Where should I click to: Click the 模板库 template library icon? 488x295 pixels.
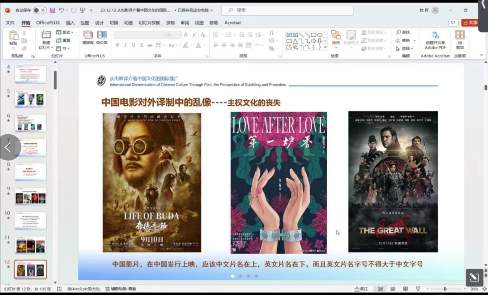point(88,38)
